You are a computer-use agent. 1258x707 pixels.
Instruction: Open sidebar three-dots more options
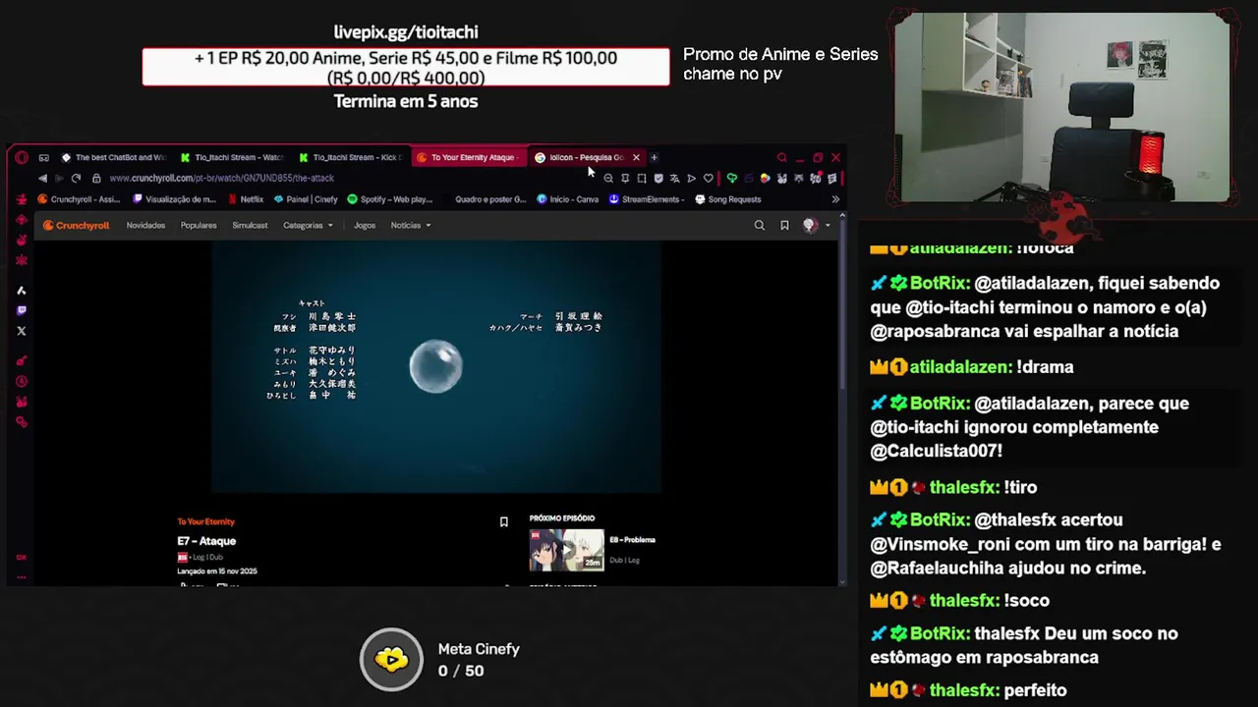(x=21, y=577)
